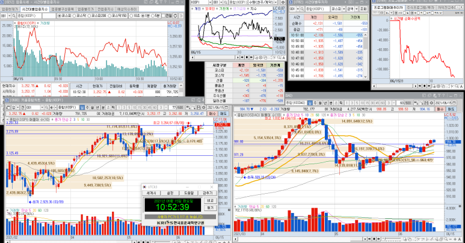
Task: Click the 2021/06/15 date field in the KOSPI chart
Action: coord(215,108)
